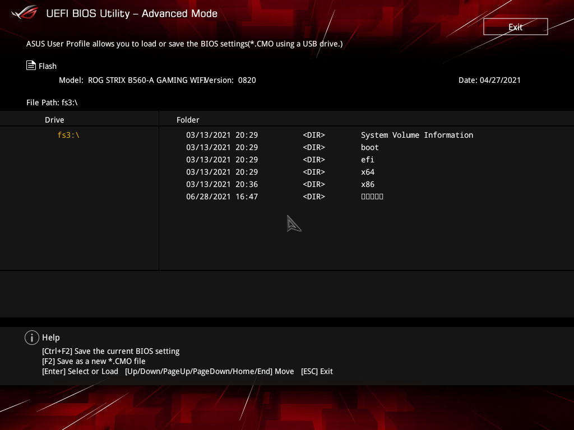Click the Ctrl+F2 save BIOS setting hint
The width and height of the screenshot is (574, 430).
(110, 351)
